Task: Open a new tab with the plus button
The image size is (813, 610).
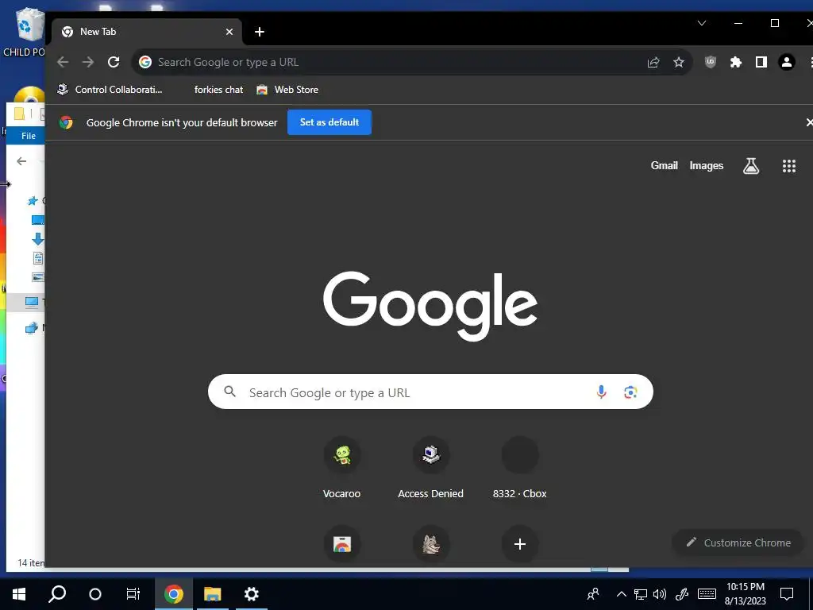Action: (260, 32)
